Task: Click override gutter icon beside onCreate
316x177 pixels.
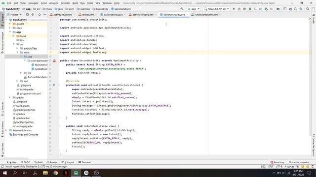Action: pyautogui.click(x=54, y=85)
